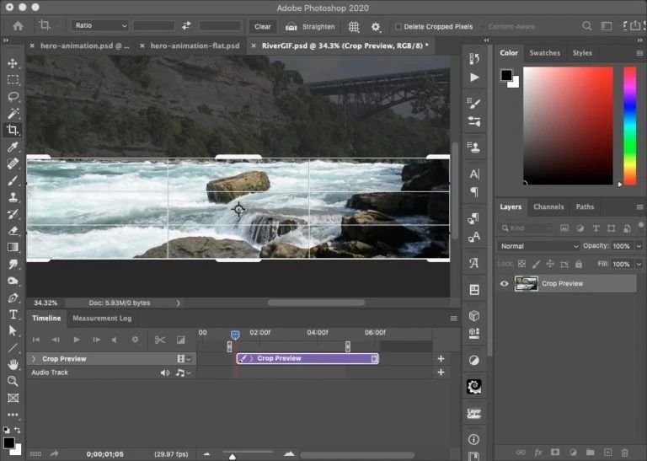Screen dimensions: 647x461
Task: Expand the Crop Preview timeline track
Action: [x=33, y=359]
